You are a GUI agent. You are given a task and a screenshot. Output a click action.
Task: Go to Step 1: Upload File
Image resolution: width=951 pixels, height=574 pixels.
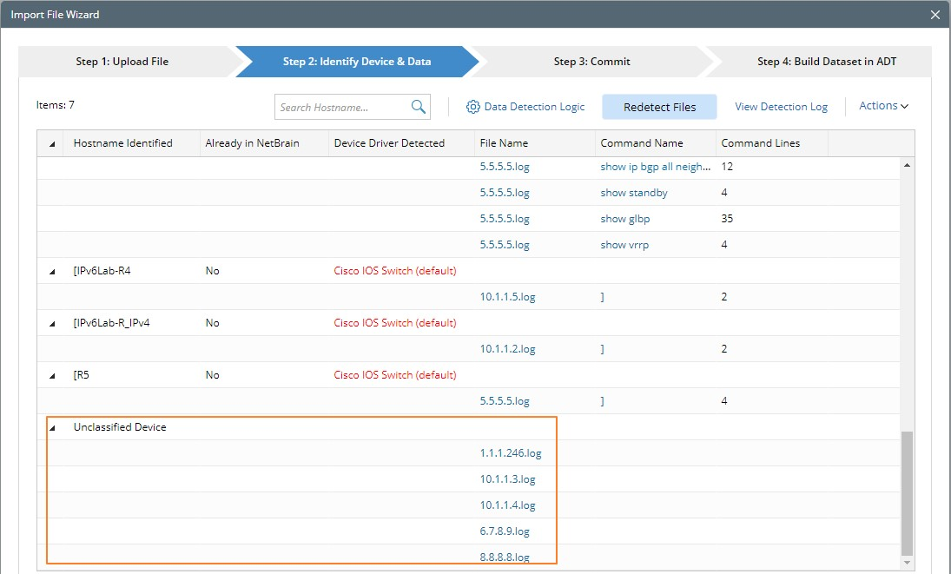(x=122, y=62)
